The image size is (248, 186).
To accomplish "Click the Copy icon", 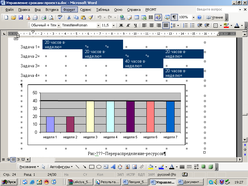I will tap(76, 17).
